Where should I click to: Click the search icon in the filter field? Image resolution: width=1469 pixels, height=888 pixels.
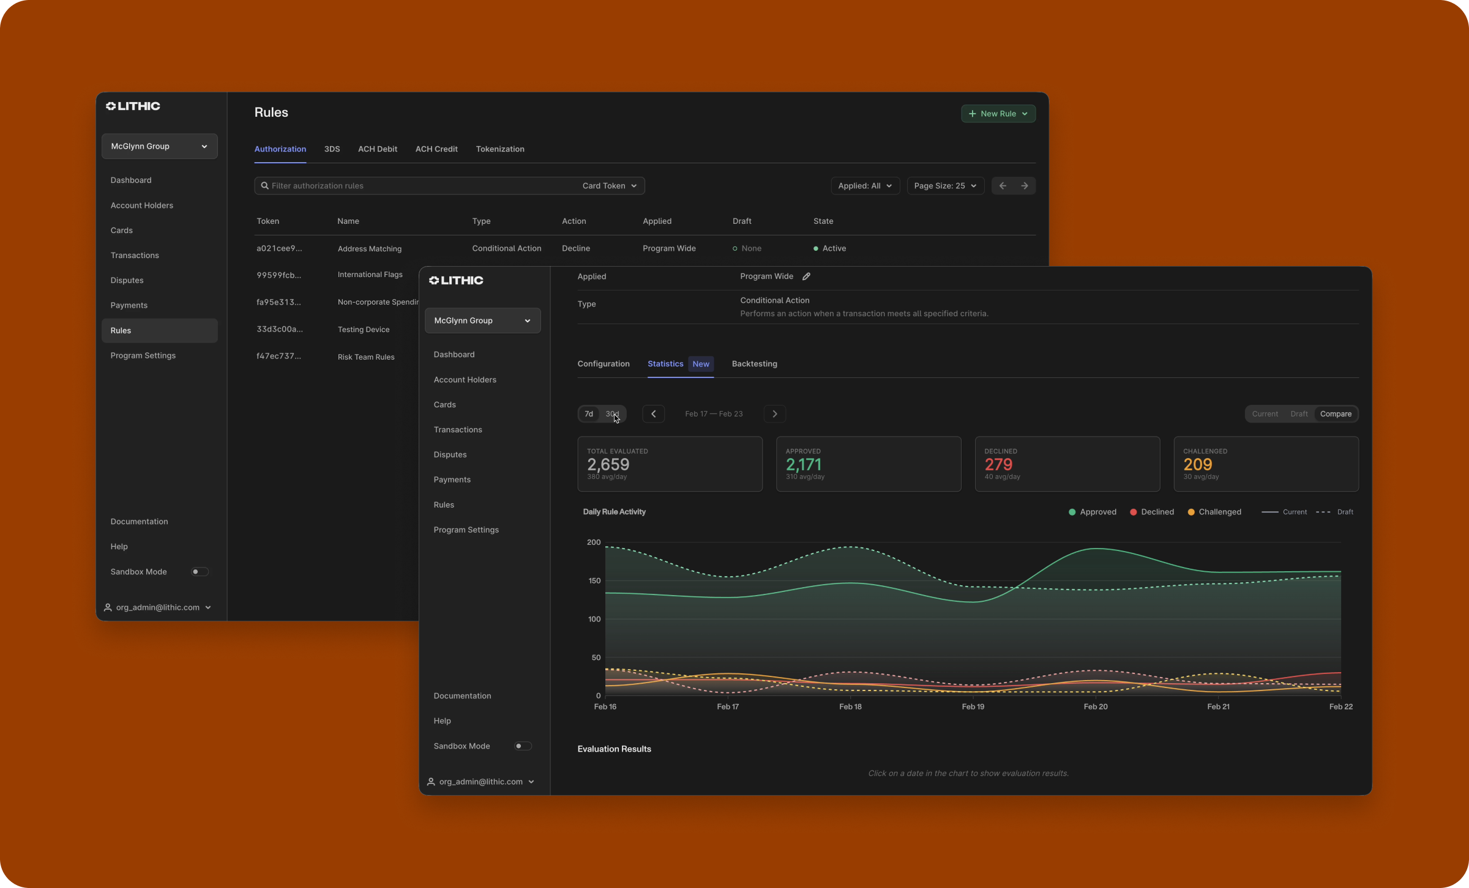click(264, 185)
